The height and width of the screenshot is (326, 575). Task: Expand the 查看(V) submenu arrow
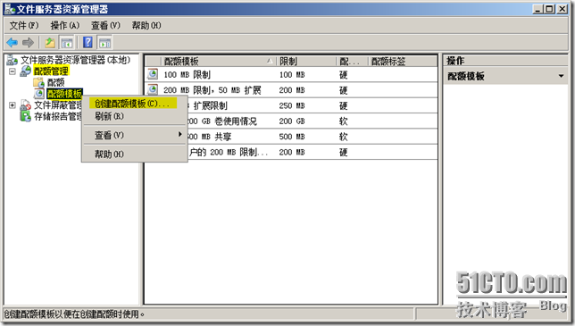pyautogui.click(x=179, y=134)
